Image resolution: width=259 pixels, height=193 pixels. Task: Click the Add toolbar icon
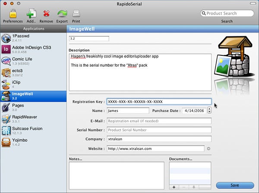point(32,13)
